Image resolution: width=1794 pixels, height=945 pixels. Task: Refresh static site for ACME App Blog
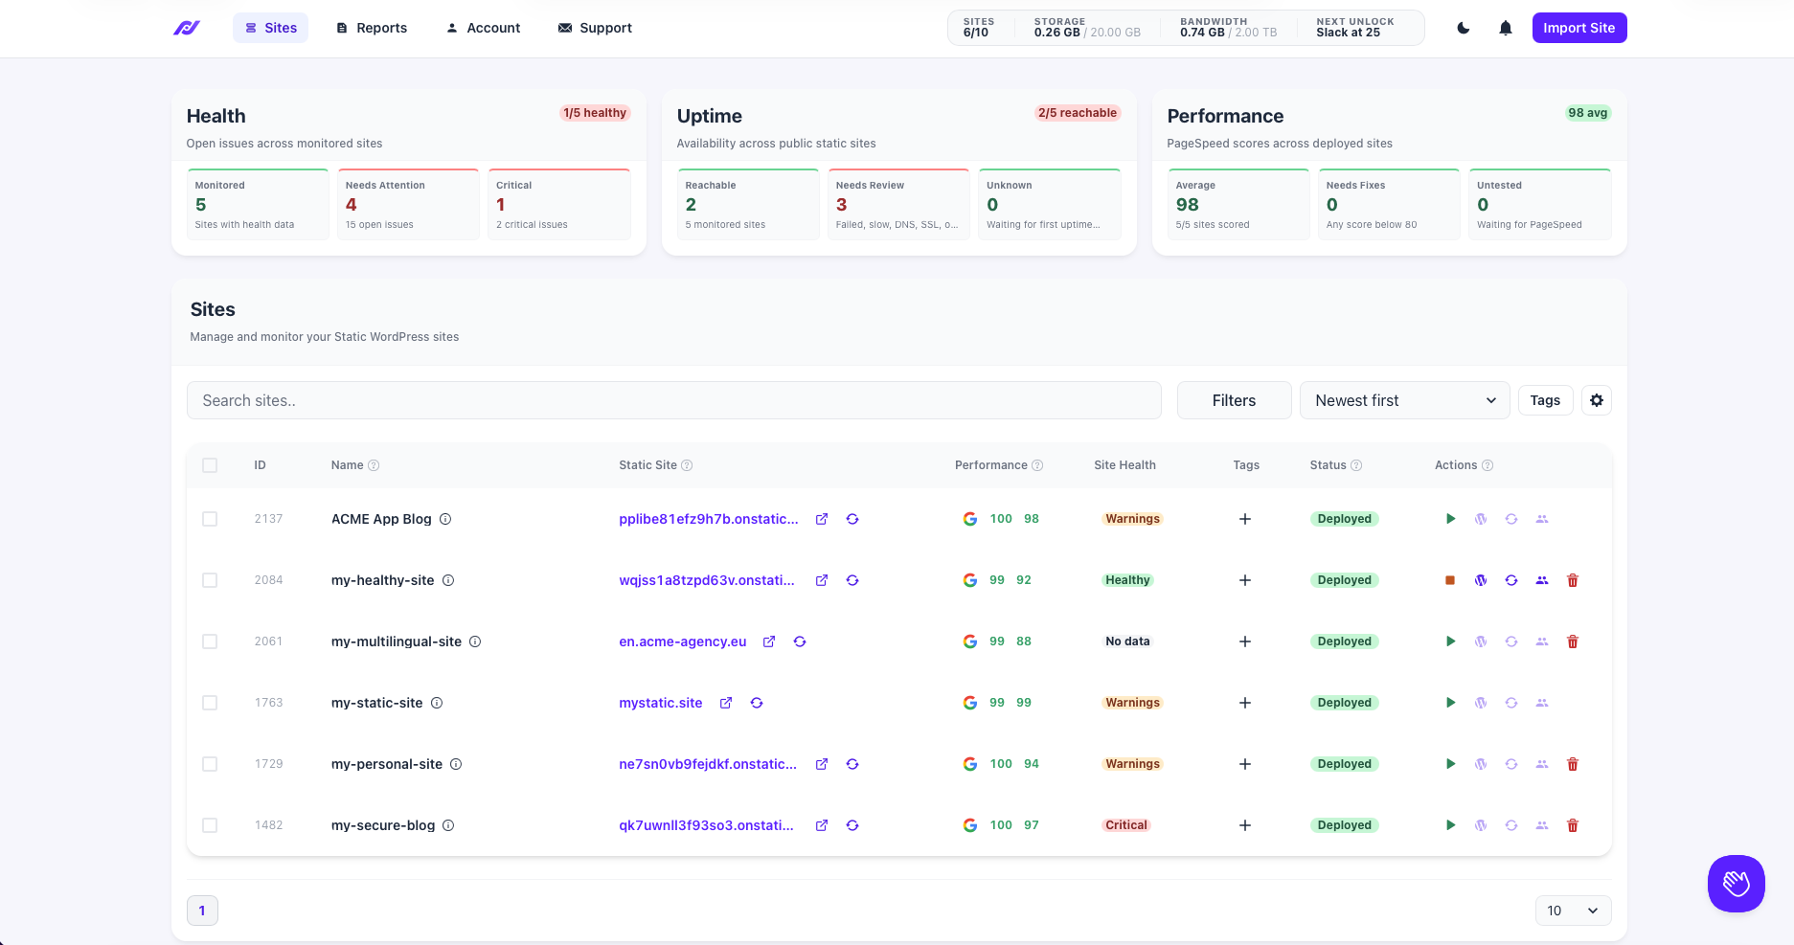tap(852, 519)
